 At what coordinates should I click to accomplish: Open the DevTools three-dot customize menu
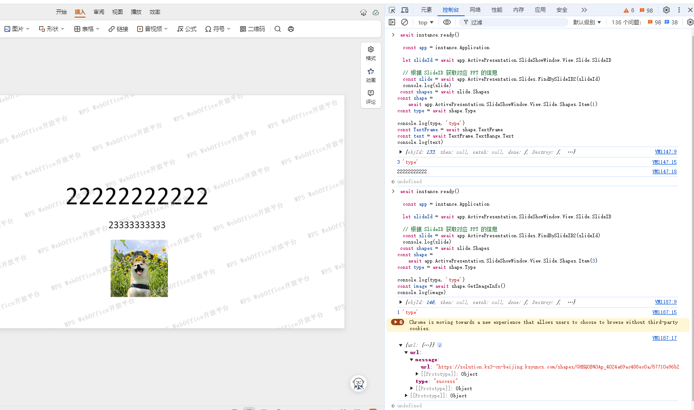pyautogui.click(x=679, y=10)
